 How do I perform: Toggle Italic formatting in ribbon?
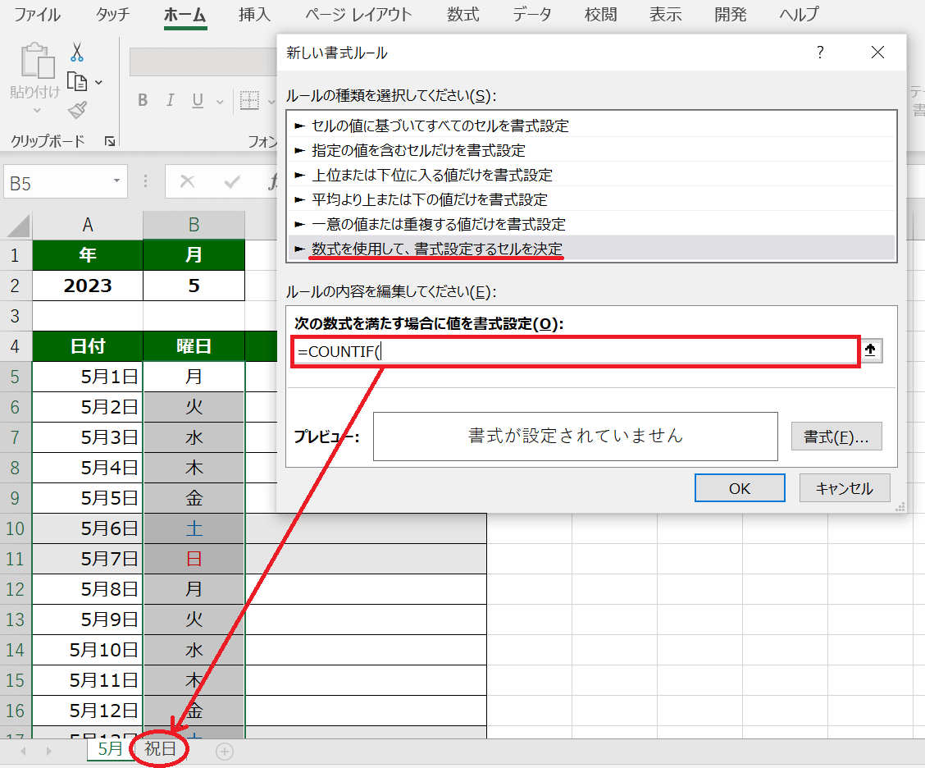point(171,101)
